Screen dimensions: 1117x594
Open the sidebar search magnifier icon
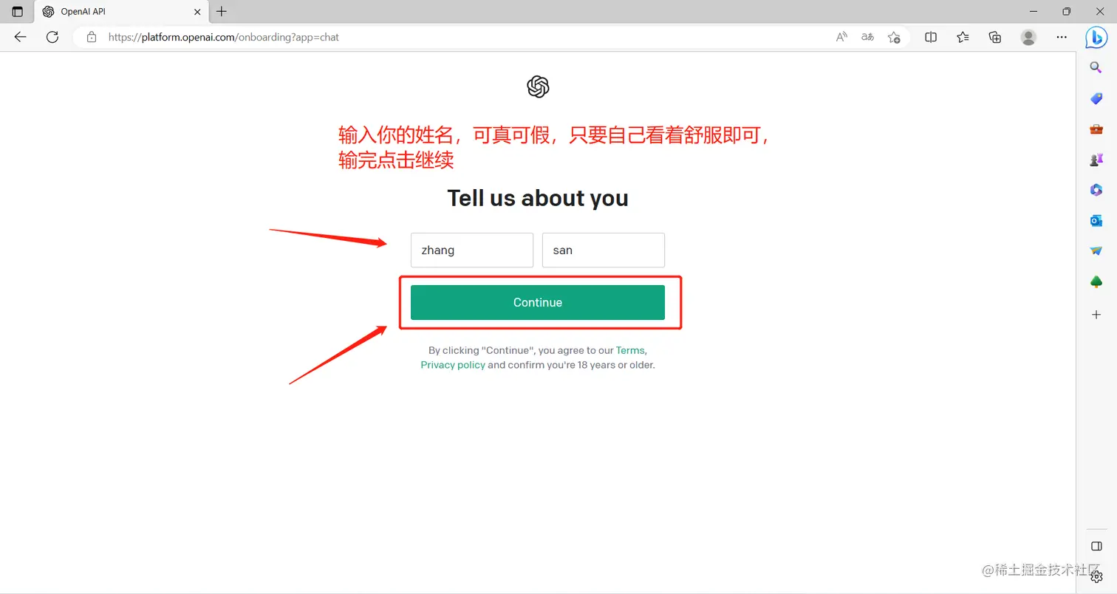point(1096,67)
